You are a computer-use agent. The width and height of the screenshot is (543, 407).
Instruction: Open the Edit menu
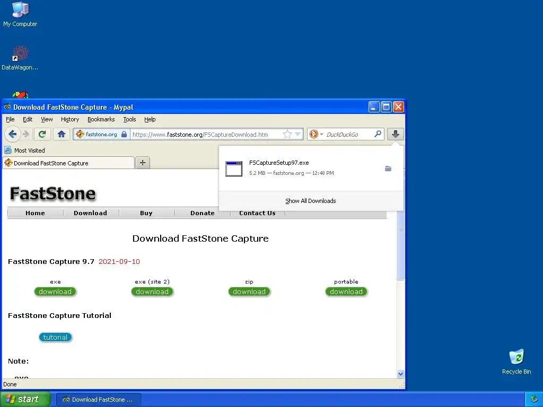click(28, 119)
